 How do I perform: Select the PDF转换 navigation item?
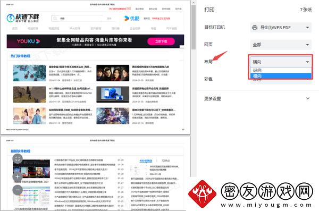pyautogui.click(x=172, y=28)
